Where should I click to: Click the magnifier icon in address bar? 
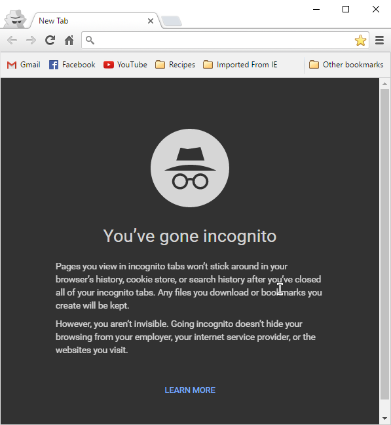[x=90, y=40]
